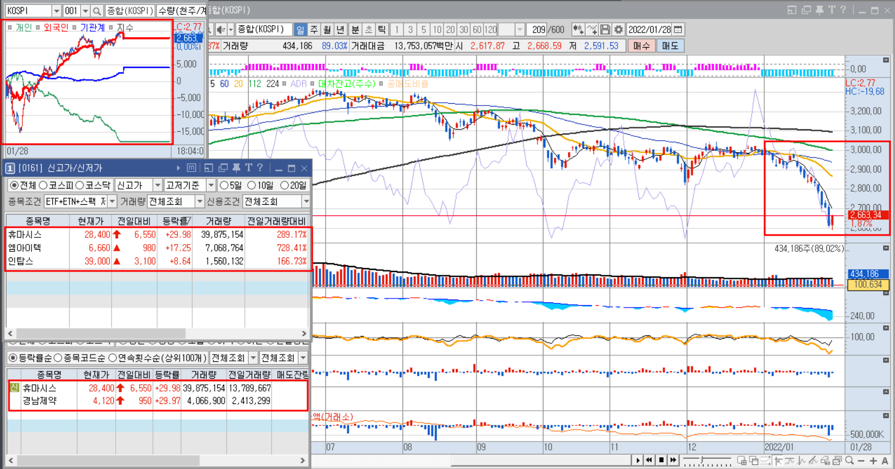Pin the KOSPI chart window
The height and width of the screenshot is (469, 895).
820,10
